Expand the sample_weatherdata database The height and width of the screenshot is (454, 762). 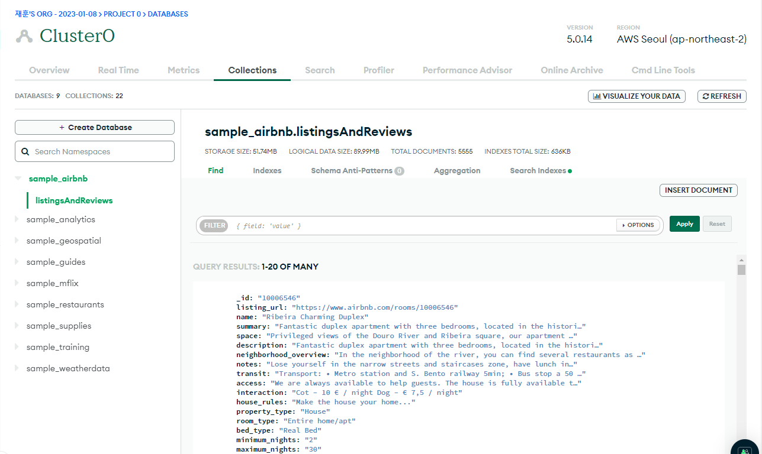17,368
